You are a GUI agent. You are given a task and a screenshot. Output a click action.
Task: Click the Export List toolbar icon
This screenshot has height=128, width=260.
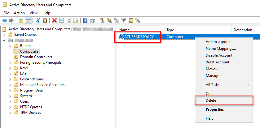[x=76, y=20]
